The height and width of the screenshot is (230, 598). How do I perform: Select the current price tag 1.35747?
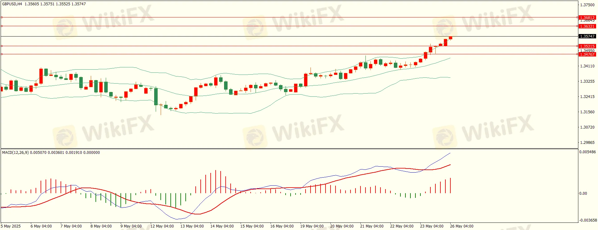tap(587, 36)
